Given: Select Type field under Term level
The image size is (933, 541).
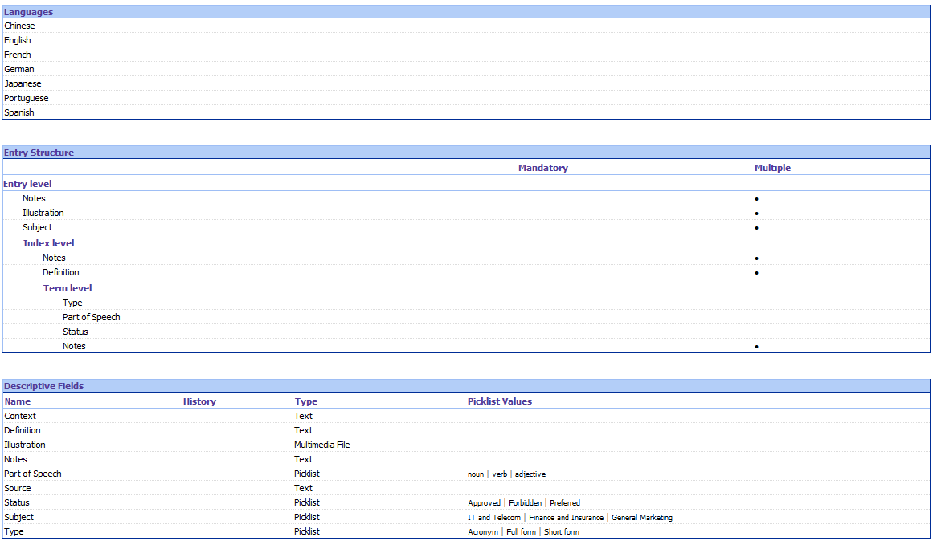Looking at the screenshot, I should click(72, 303).
